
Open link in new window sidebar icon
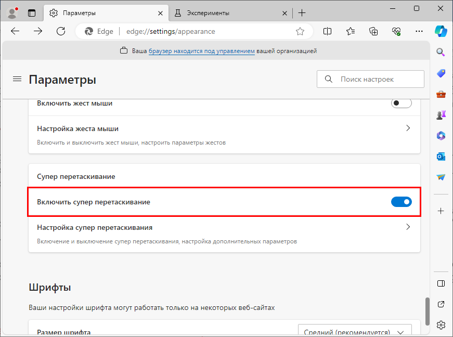(x=441, y=304)
